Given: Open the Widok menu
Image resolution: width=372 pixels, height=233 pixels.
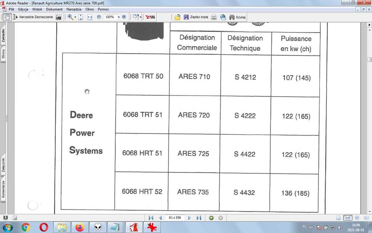Looking at the screenshot, I should point(37,9).
